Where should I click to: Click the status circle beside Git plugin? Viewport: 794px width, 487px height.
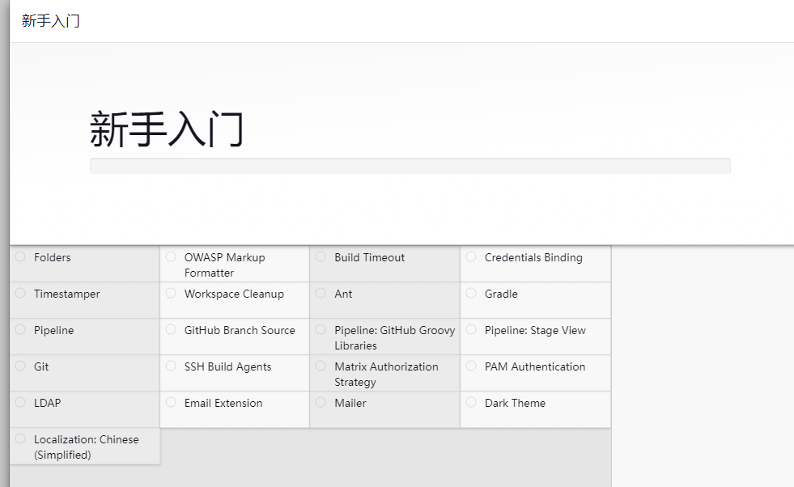tap(20, 366)
